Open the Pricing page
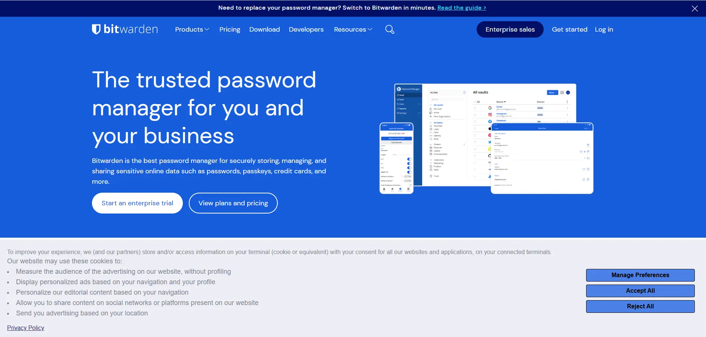706x337 pixels. [230, 29]
